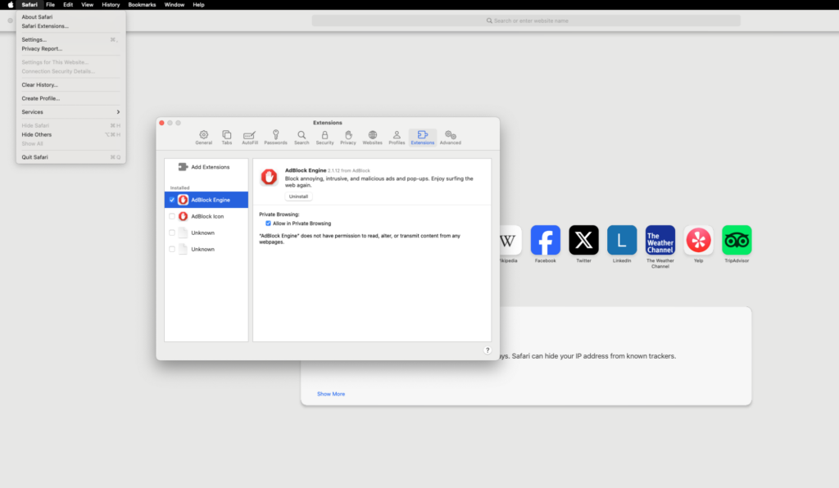Screen dimensions: 839x488
Task: Enable the first Unknown extension checkbox
Action: (x=172, y=233)
